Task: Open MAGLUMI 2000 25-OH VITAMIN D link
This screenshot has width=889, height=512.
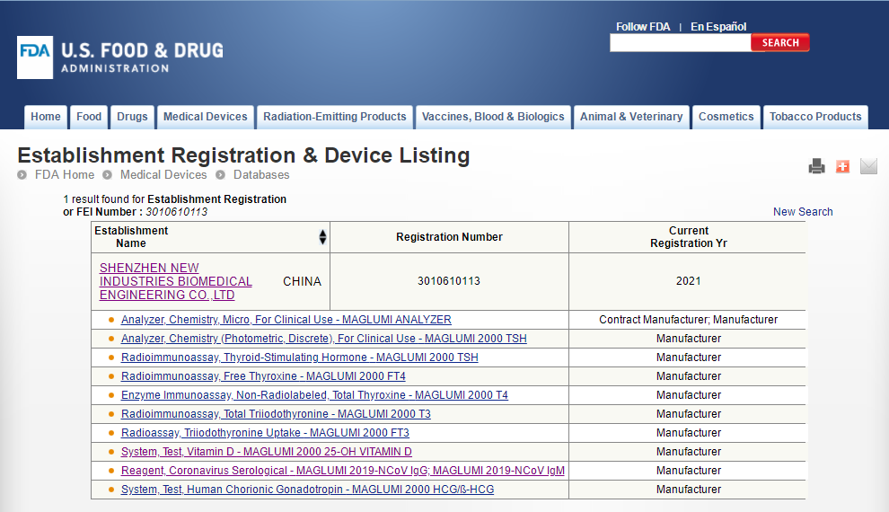Action: point(266,452)
